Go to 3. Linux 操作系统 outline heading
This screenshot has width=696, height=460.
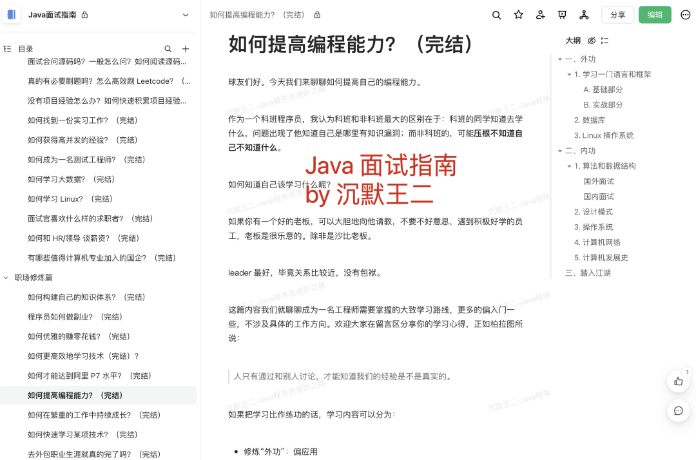pyautogui.click(x=604, y=135)
